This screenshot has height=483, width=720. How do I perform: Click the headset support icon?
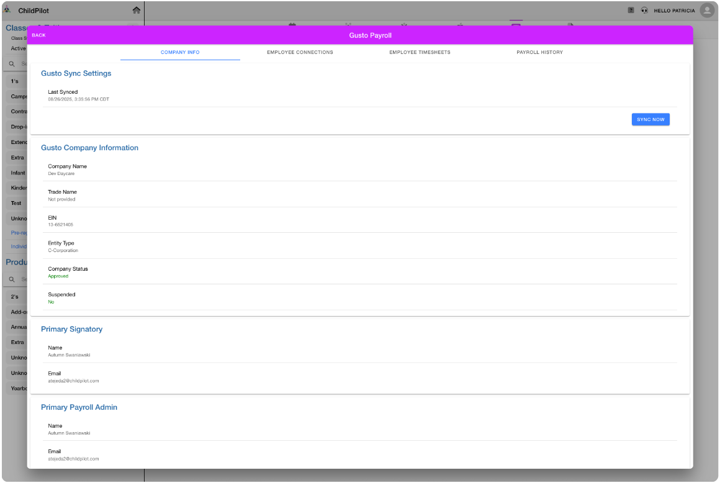pos(645,10)
